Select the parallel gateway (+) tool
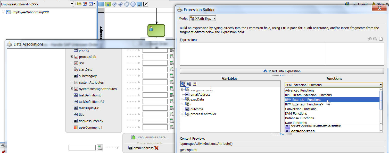The height and width of the screenshot is (153, 389). (x=121, y=4)
